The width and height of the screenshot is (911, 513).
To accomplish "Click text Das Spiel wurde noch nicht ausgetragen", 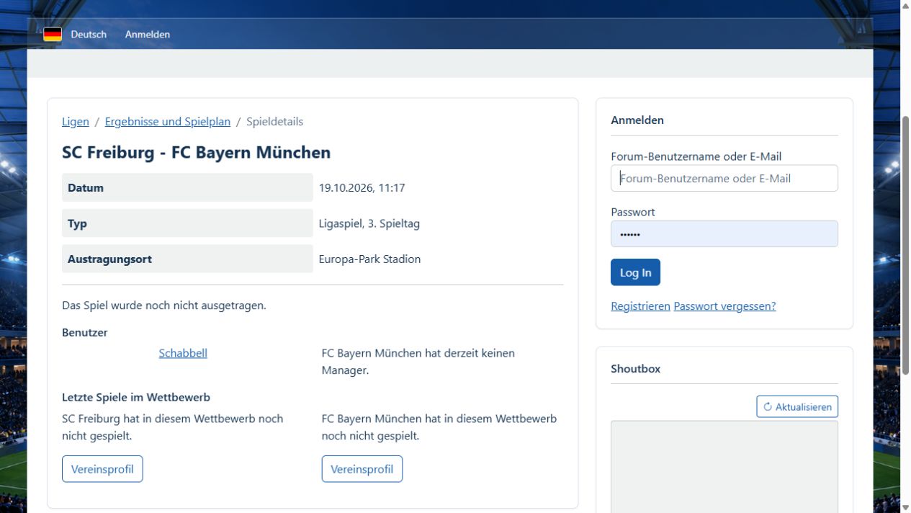I will tap(164, 305).
